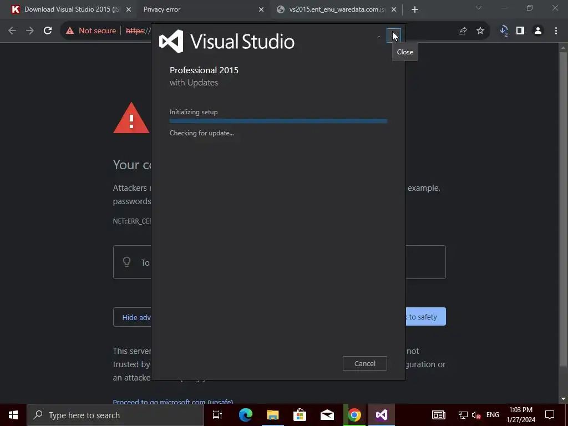Viewport: 568px width, 426px height.
Task: Cancel the Visual Studio setup
Action: click(x=365, y=363)
